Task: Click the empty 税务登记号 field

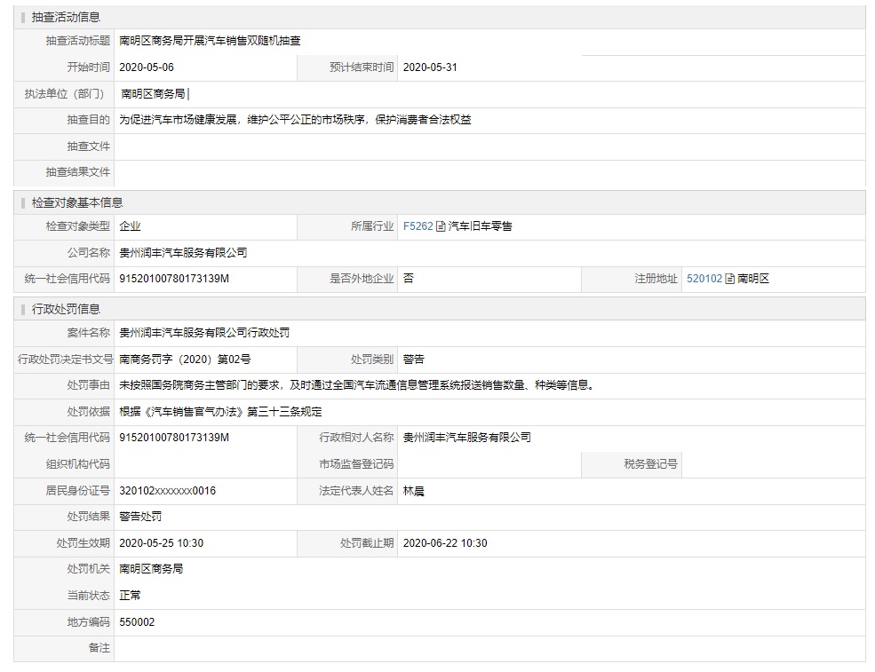Action: 771,464
